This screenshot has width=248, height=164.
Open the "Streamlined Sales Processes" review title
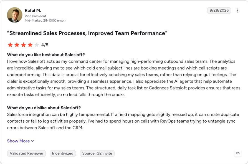coord(87,33)
